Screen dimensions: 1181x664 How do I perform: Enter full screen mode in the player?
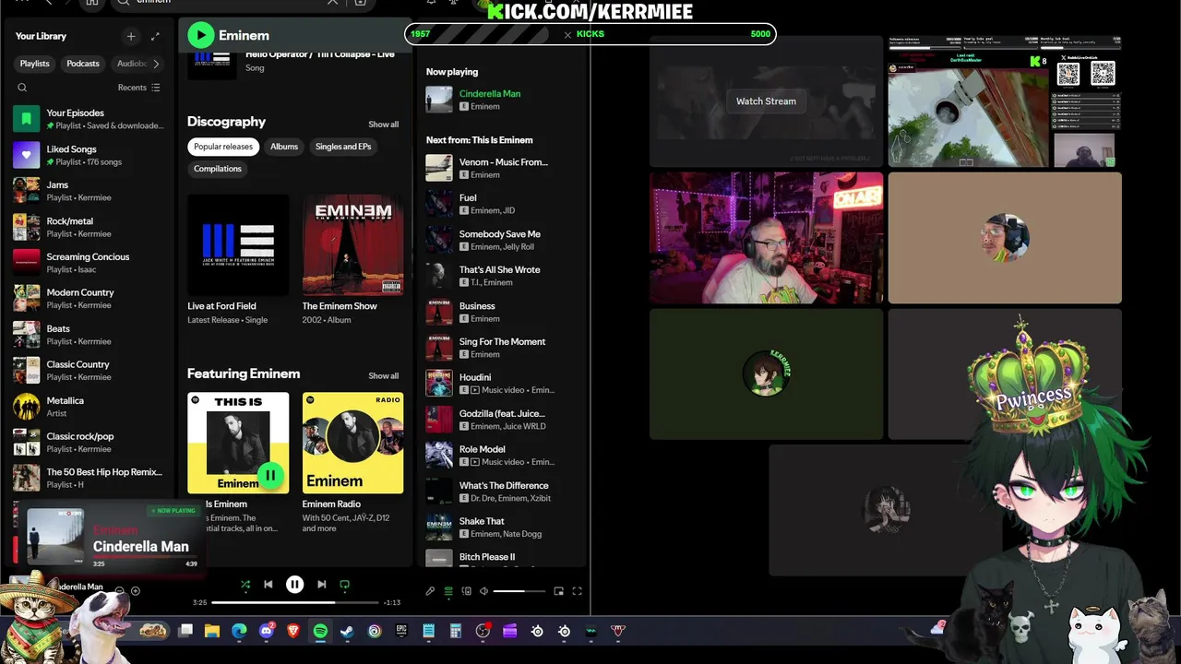[x=578, y=591]
